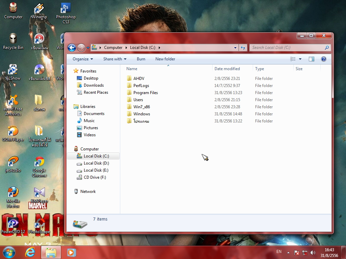Viewport: 346px width, 259px height.
Task: Select avast! Free Antivirus shortcut
Action: pos(13,105)
